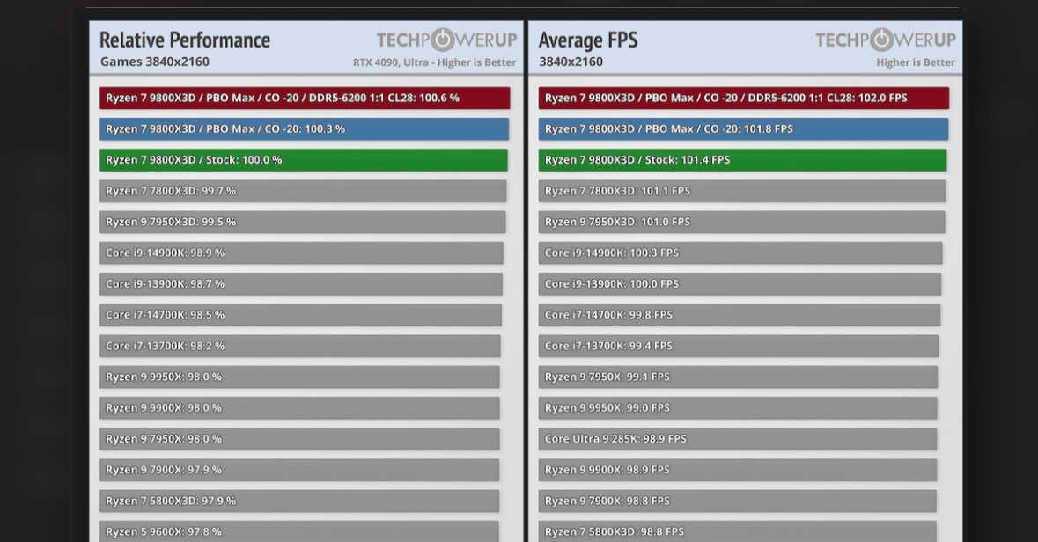Click 'Ryzen 7 7800X3D: 101.1 FPS' bar
Image resolution: width=1038 pixels, height=542 pixels.
click(741, 191)
